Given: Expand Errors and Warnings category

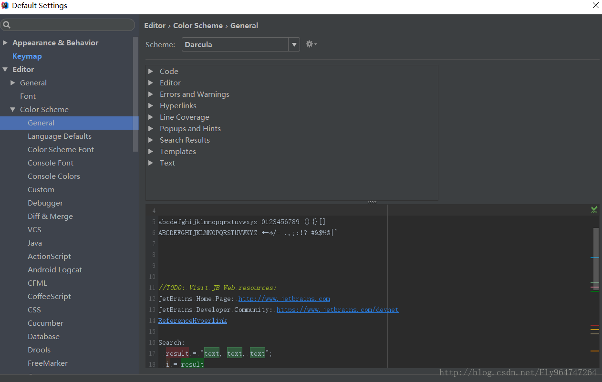Looking at the screenshot, I should (151, 94).
